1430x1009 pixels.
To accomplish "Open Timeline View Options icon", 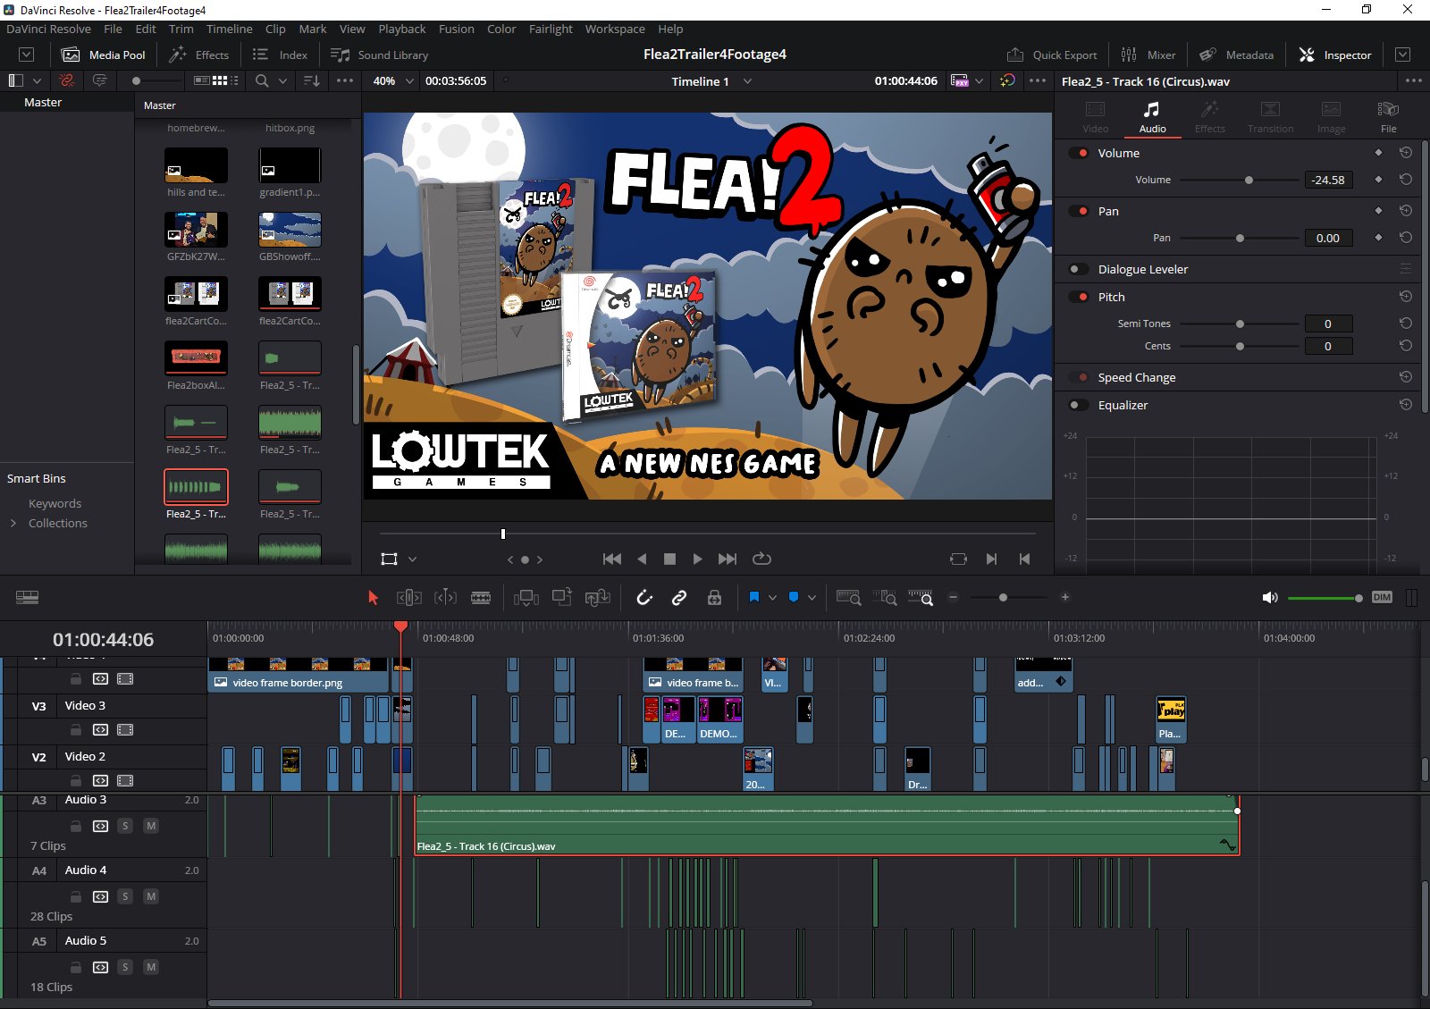I will [27, 597].
